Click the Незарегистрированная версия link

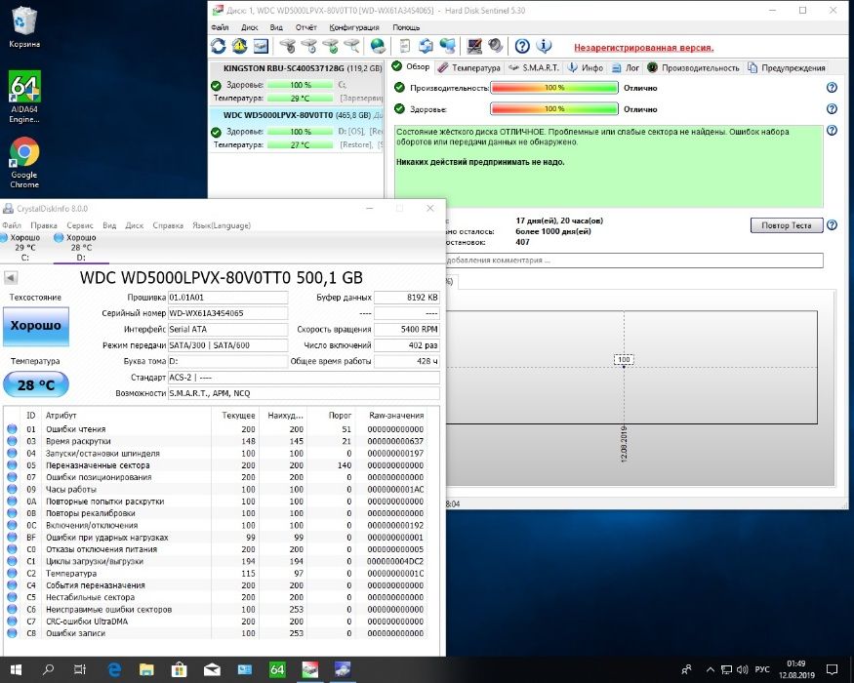tap(644, 48)
